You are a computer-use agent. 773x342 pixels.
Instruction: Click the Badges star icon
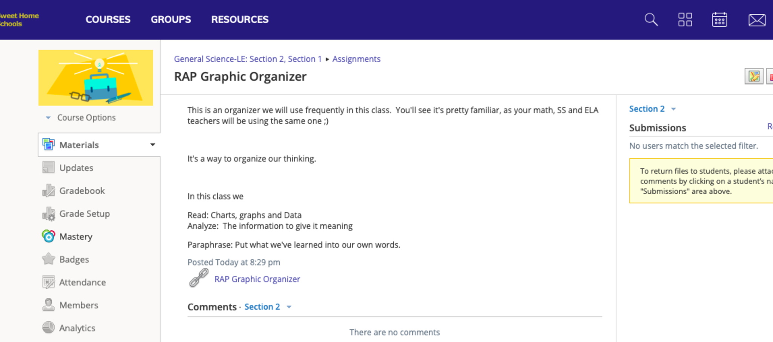click(49, 260)
